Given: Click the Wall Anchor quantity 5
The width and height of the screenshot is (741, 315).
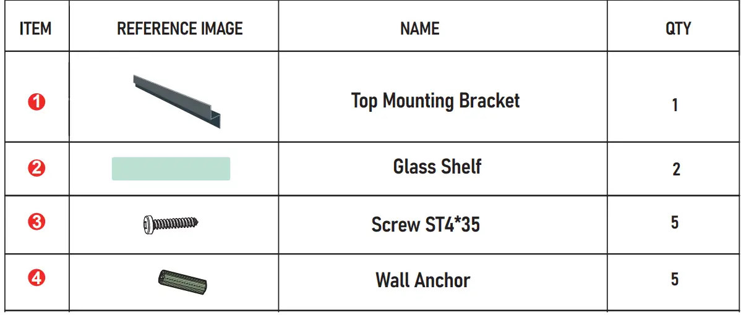Looking at the screenshot, I should tap(675, 279).
